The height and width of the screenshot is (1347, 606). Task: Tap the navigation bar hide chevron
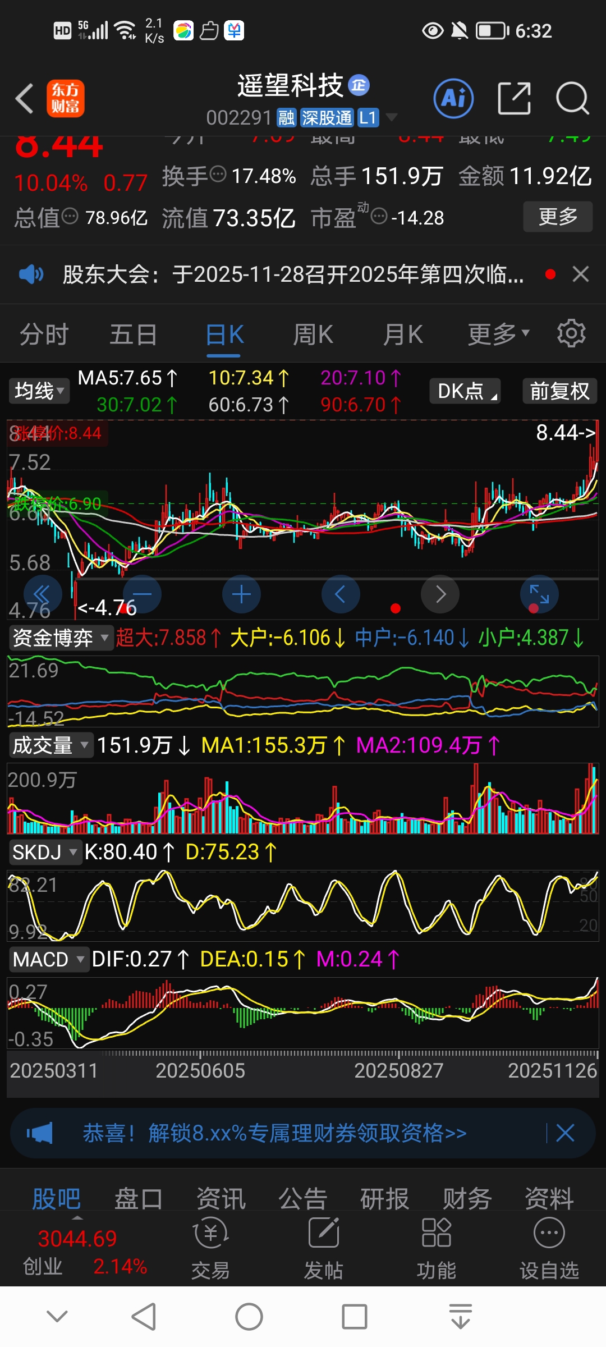pyautogui.click(x=57, y=1316)
